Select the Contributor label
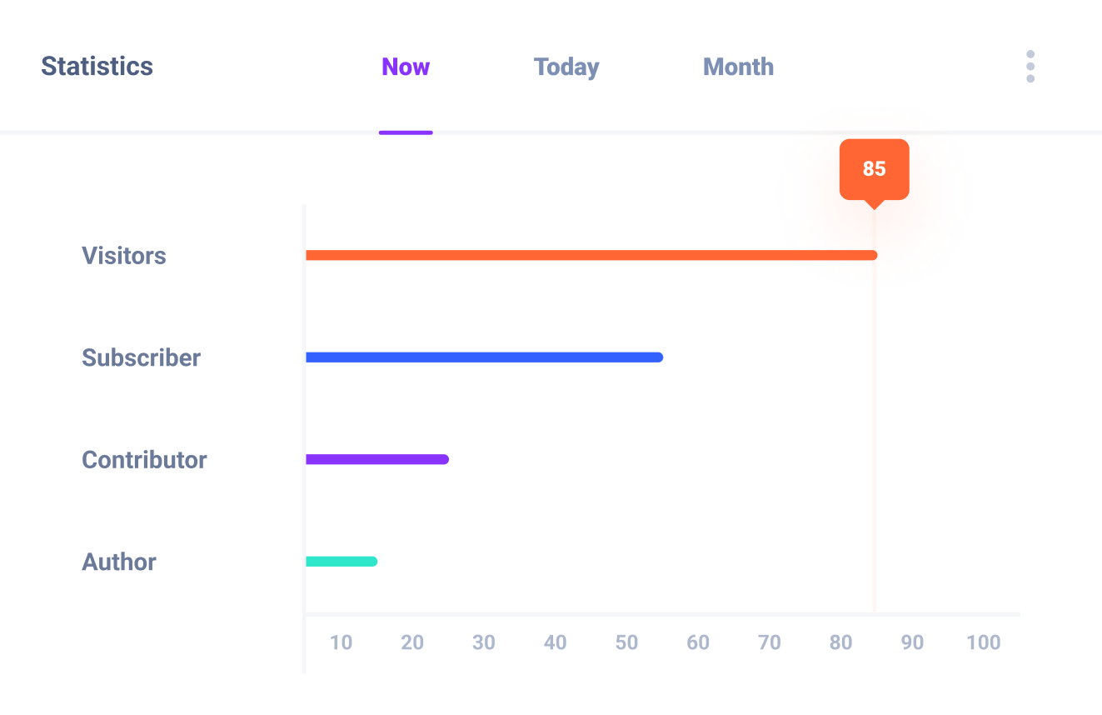Screen dimensions: 1102x715 pos(144,459)
